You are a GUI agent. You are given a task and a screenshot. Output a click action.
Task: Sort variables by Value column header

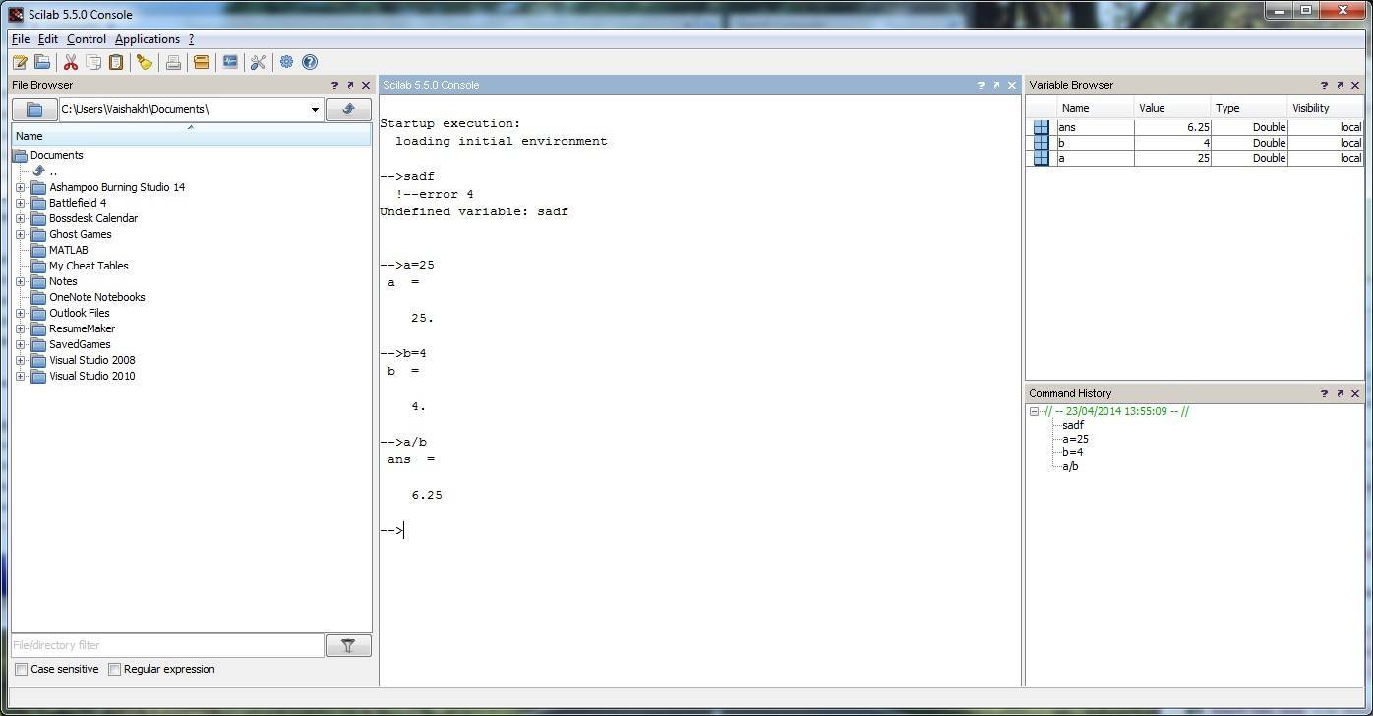click(1172, 108)
